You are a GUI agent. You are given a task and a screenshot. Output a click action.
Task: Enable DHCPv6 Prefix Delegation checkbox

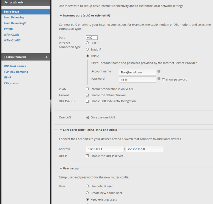click(x=87, y=101)
